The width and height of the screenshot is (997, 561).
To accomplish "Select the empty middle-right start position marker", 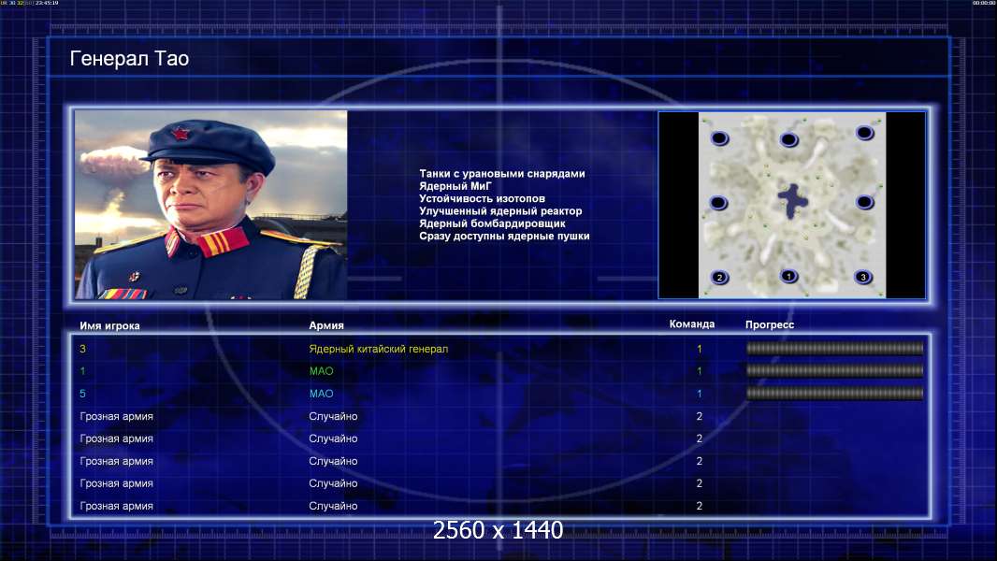I will [864, 202].
